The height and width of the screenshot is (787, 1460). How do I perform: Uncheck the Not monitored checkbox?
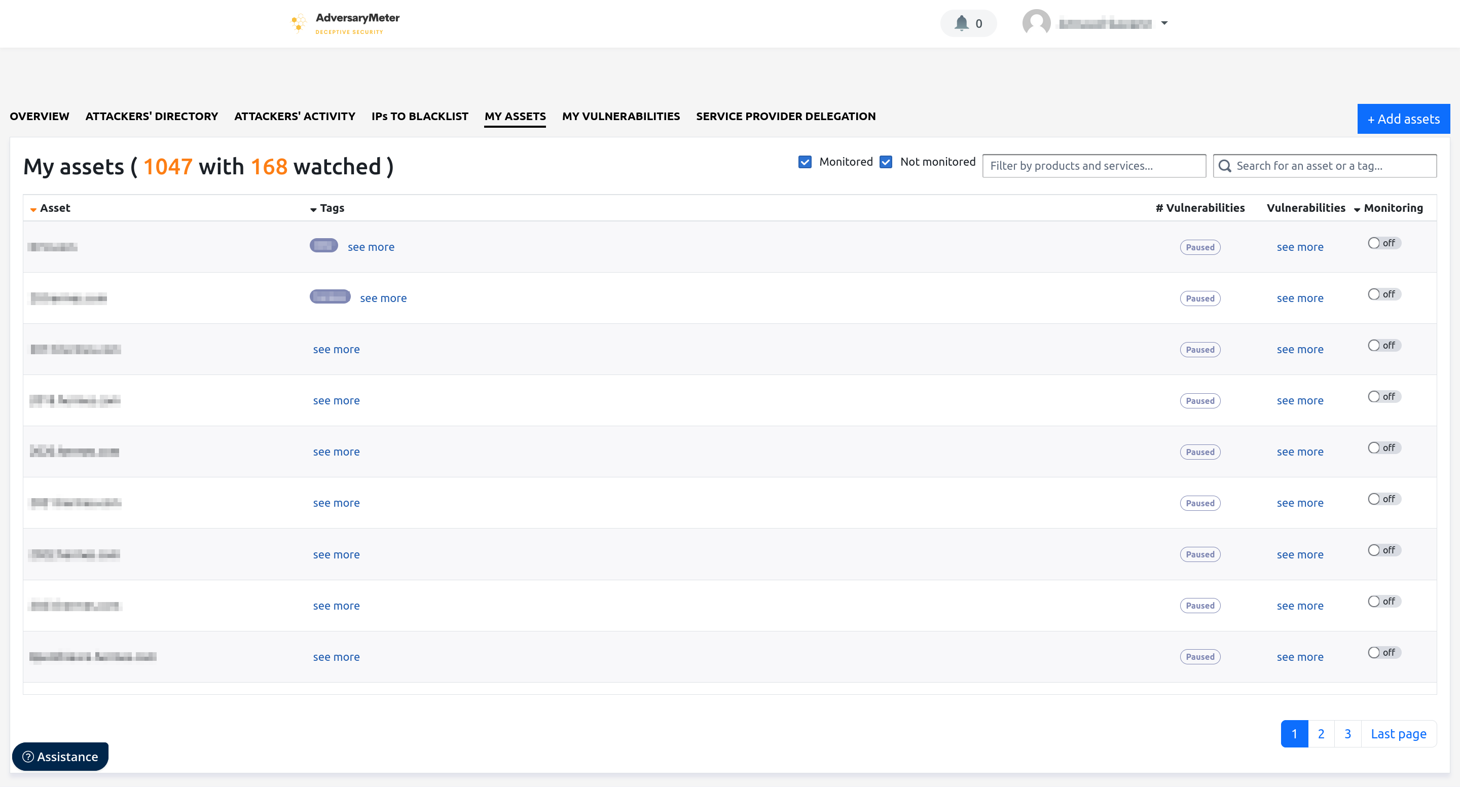(885, 162)
